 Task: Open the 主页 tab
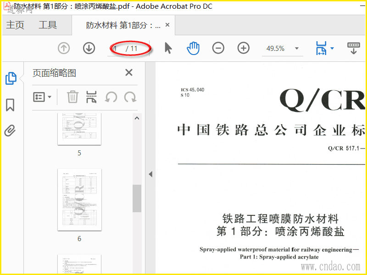tap(15, 25)
